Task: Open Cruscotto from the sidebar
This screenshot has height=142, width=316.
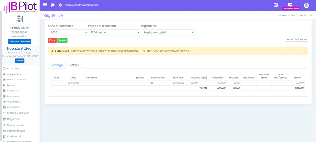Action: click(13, 68)
